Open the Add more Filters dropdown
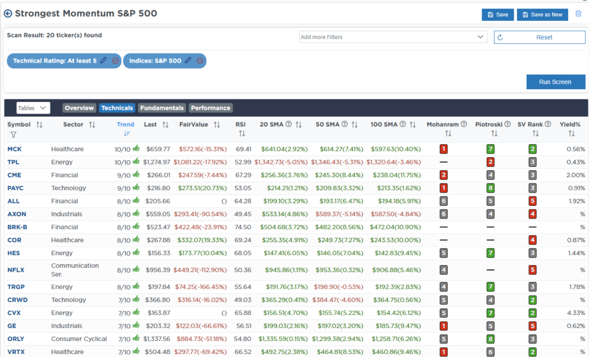 point(393,37)
